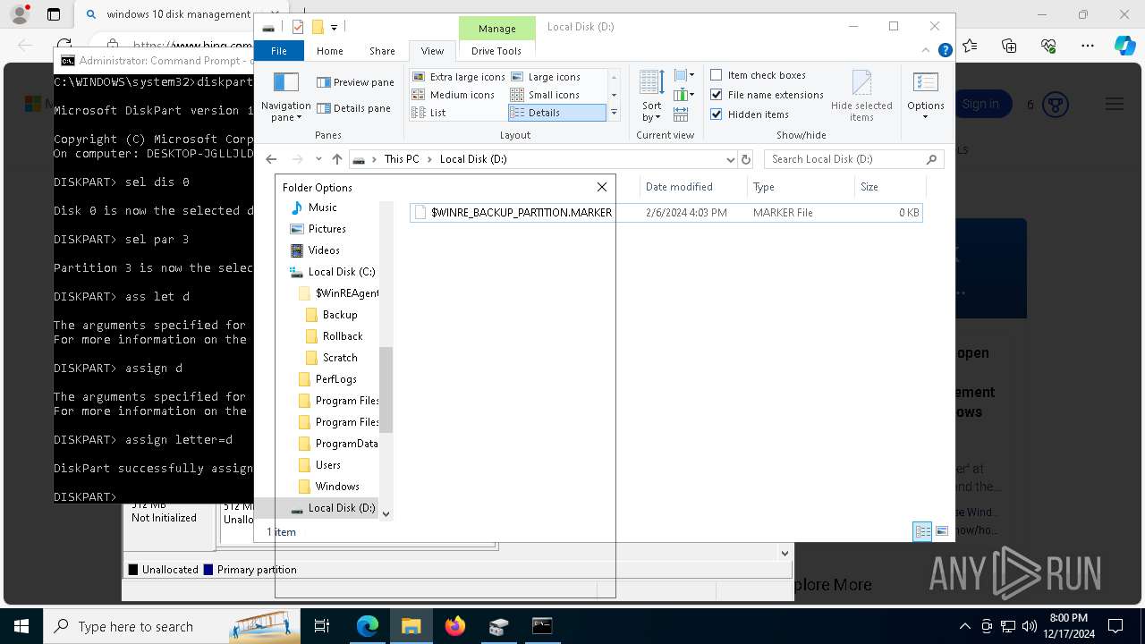
Task: Switch to large thumbnails view in status bar
Action: click(941, 531)
